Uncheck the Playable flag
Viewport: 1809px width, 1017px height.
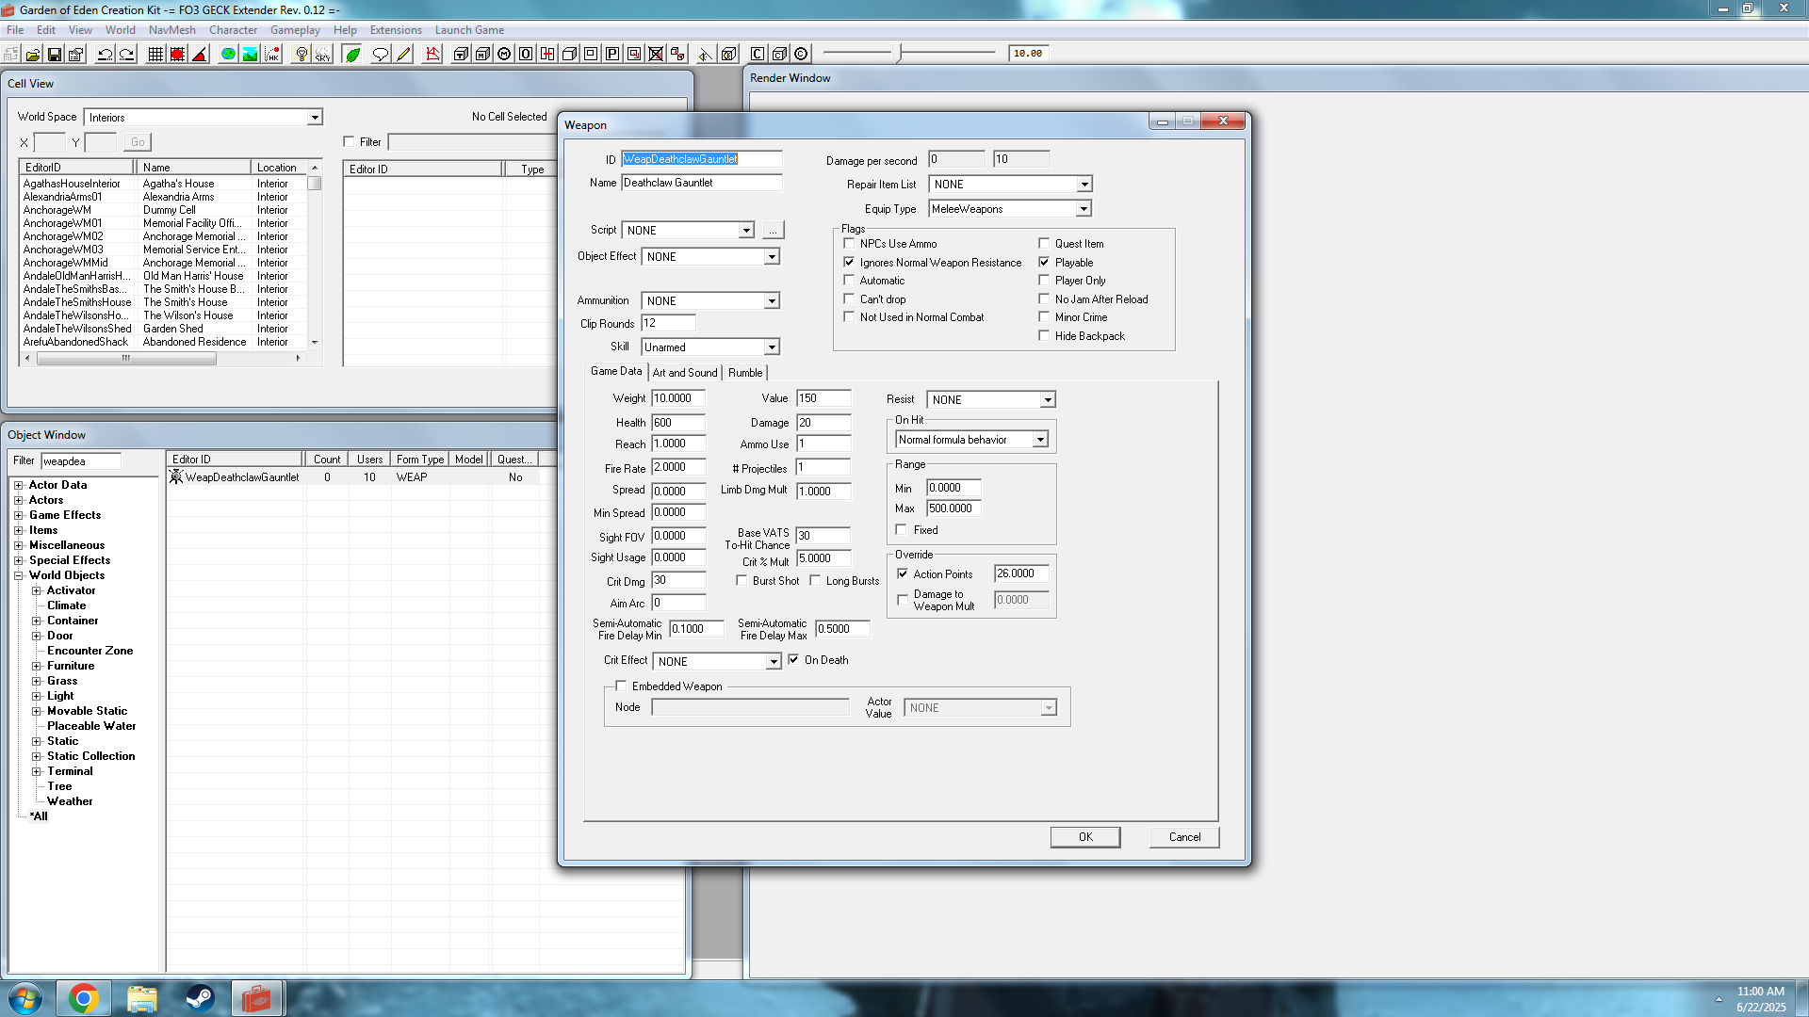coord(1044,263)
